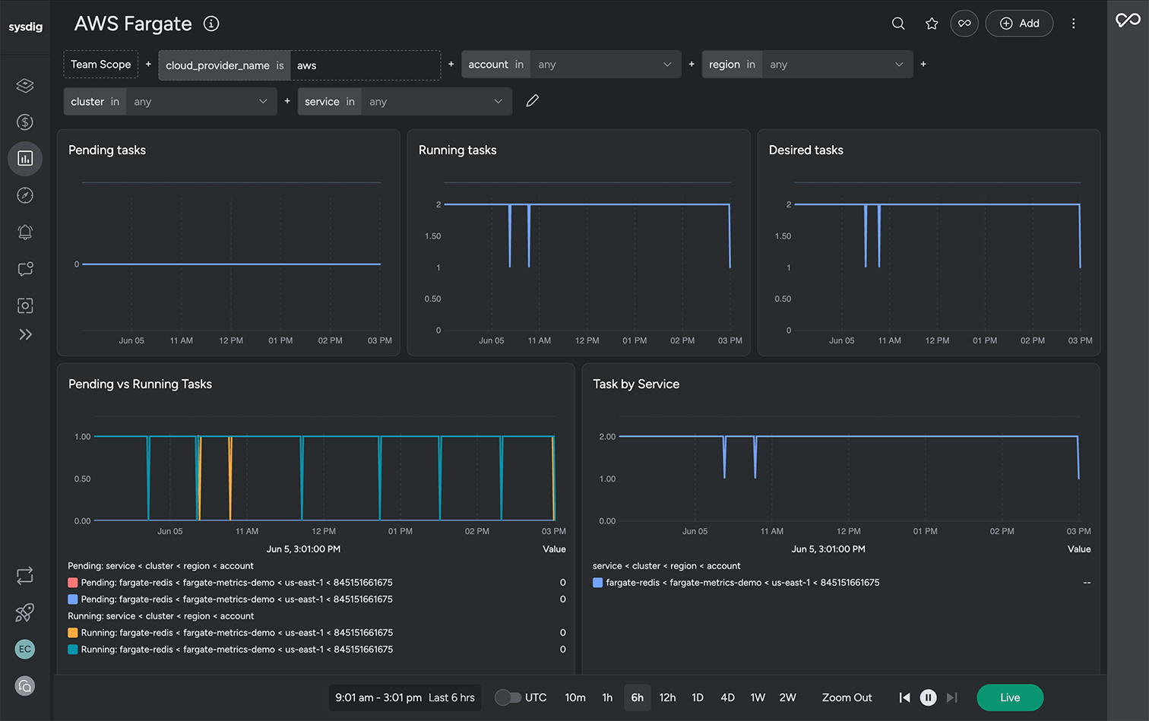The width and height of the screenshot is (1149, 721).
Task: Open the three-dot more options menu
Action: pos(1074,24)
